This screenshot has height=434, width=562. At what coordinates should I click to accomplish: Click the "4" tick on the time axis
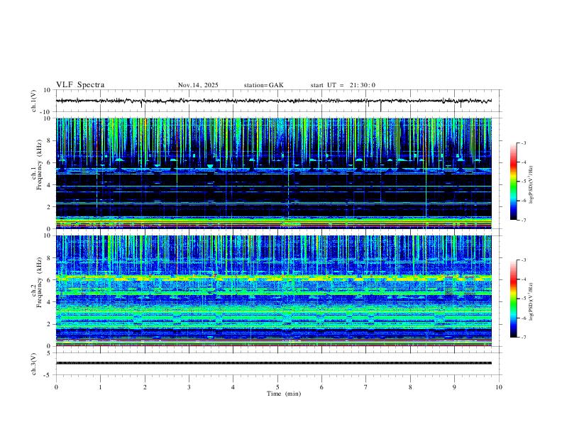coord(233,387)
